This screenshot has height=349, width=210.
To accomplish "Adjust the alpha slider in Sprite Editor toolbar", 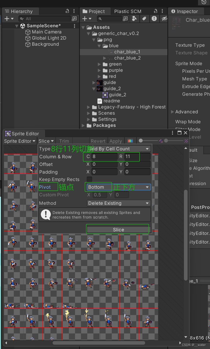I will (148, 141).
